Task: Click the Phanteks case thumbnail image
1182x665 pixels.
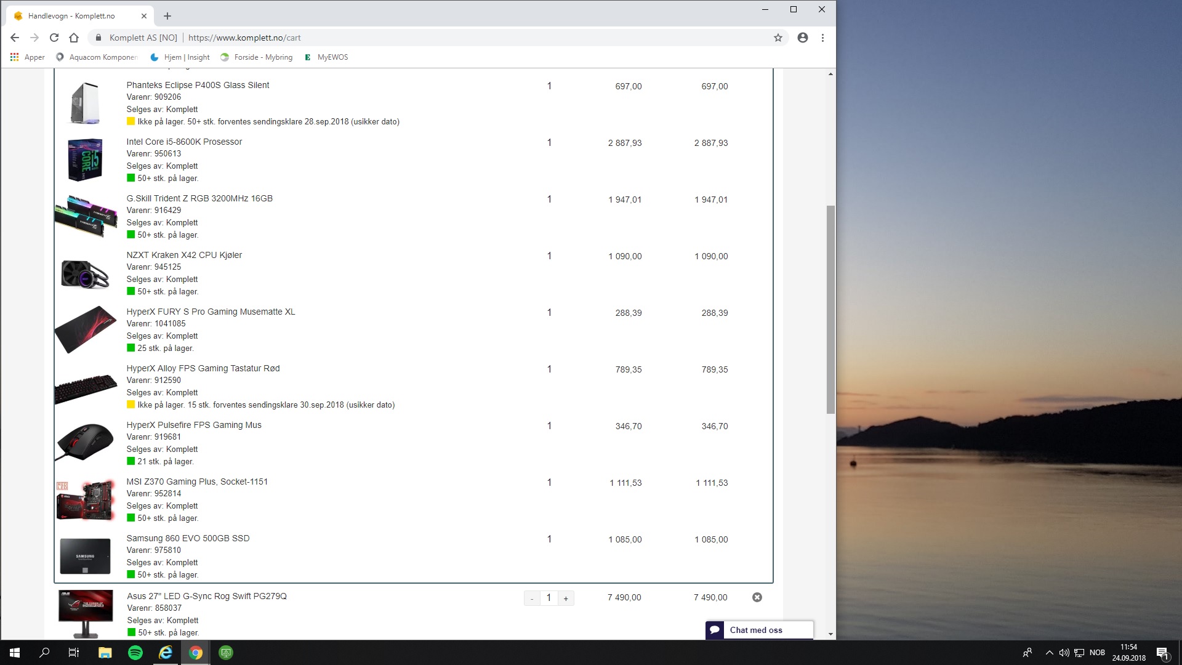Action: point(86,103)
